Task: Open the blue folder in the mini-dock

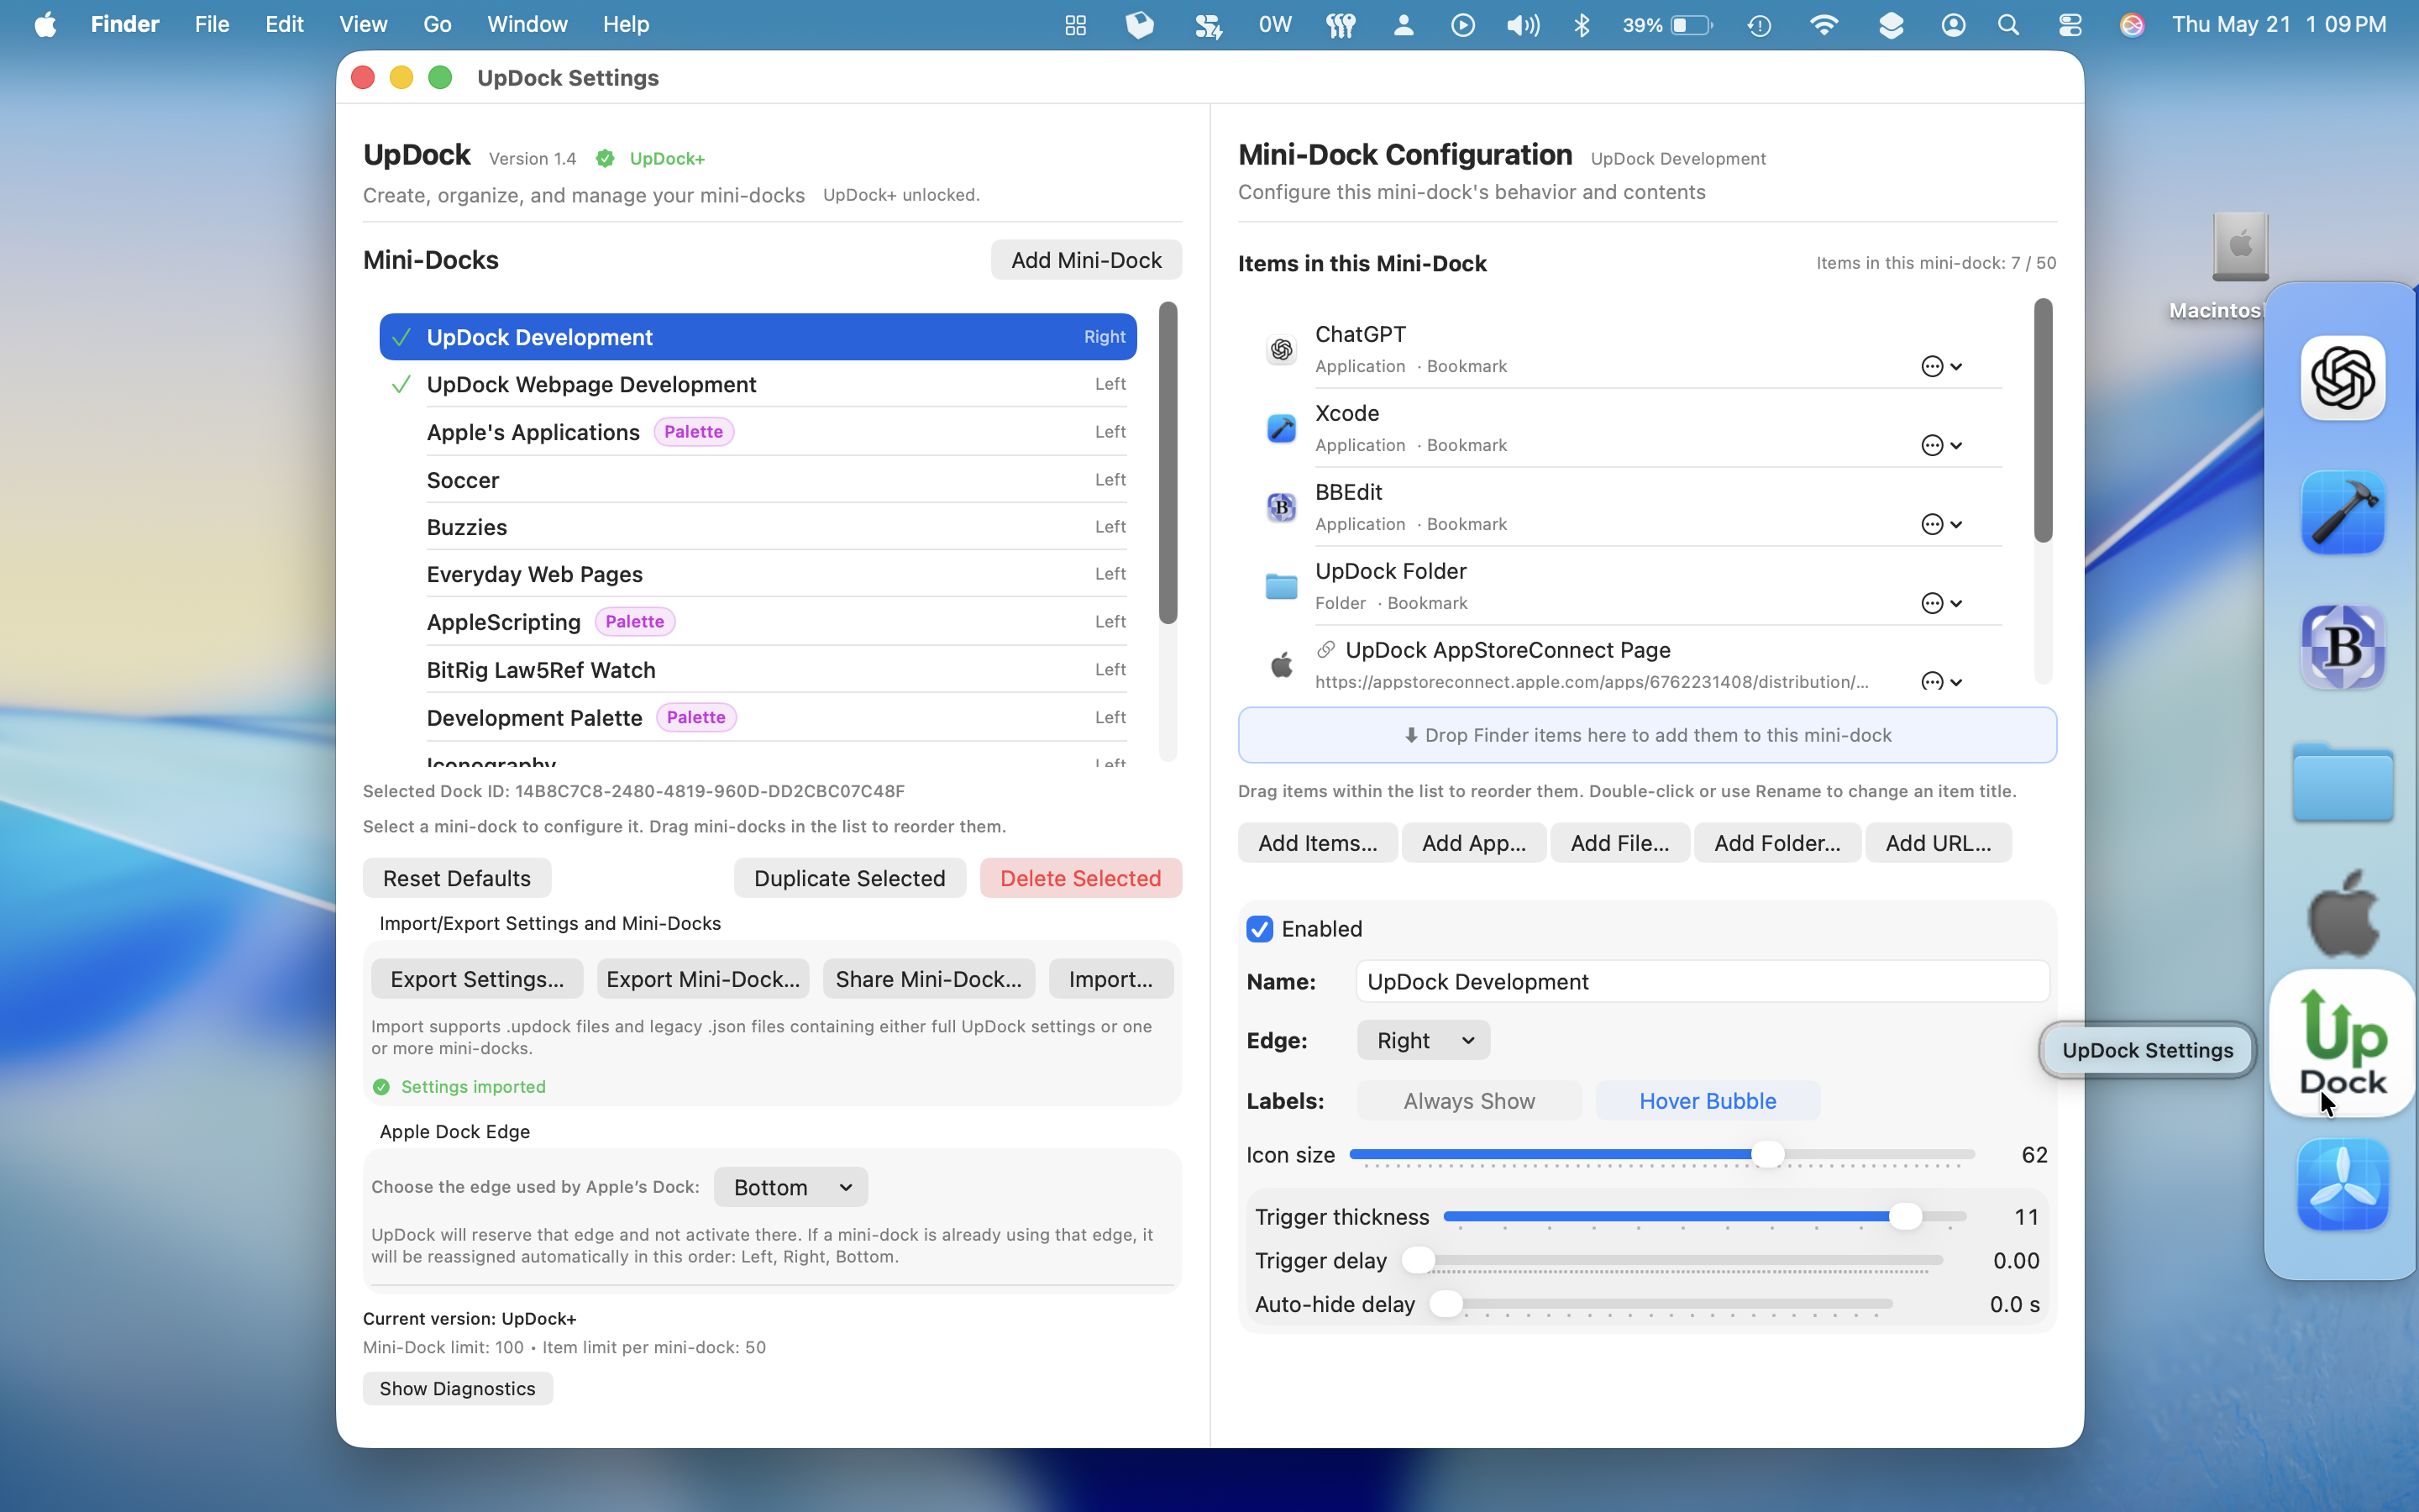Action: point(2342,782)
